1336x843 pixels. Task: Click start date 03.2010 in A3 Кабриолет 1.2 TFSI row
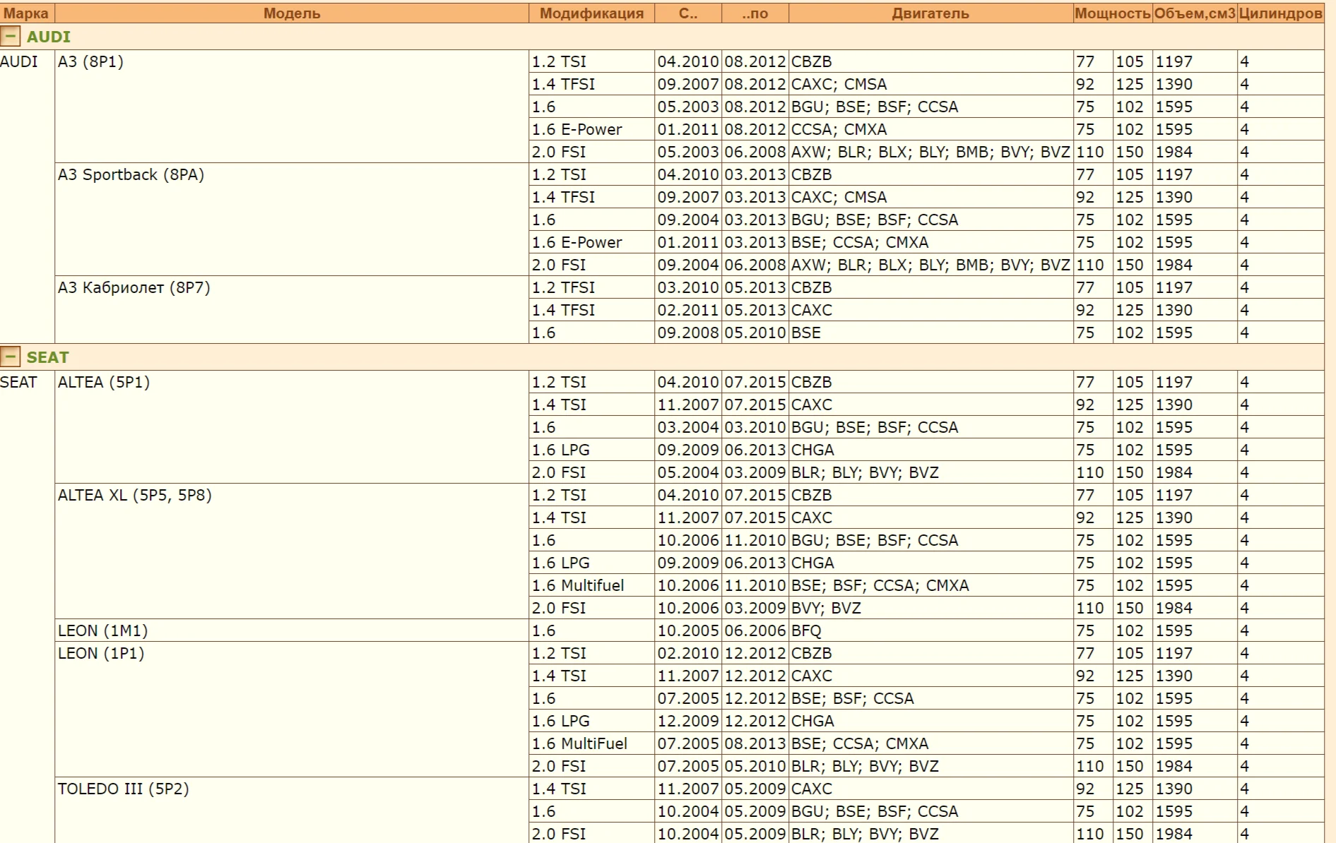[688, 287]
